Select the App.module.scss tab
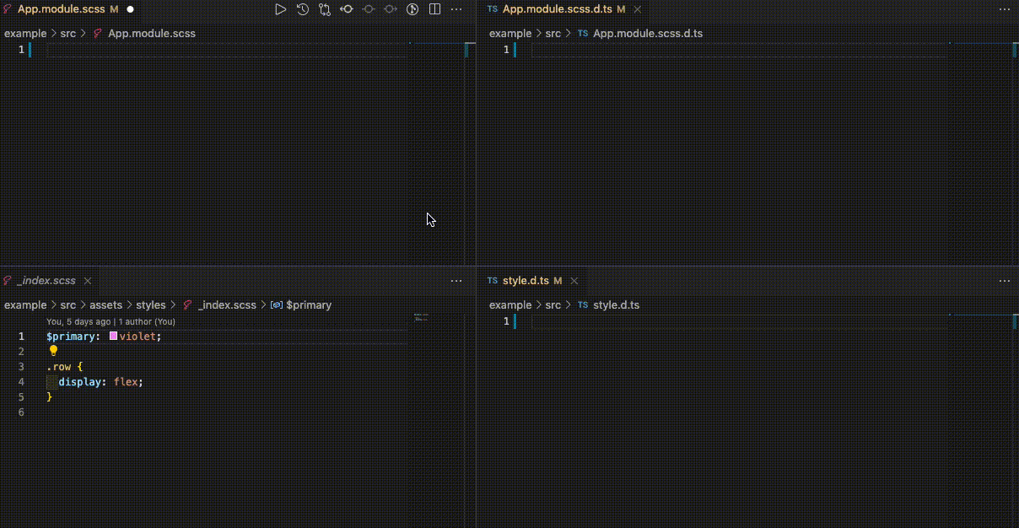The height and width of the screenshot is (528, 1019). click(61, 9)
